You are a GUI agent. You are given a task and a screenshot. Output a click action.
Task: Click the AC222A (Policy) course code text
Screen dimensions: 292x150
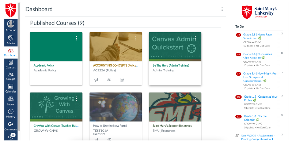pyautogui.click(x=105, y=71)
